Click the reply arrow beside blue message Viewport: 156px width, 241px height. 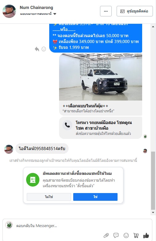[x=37, y=49]
